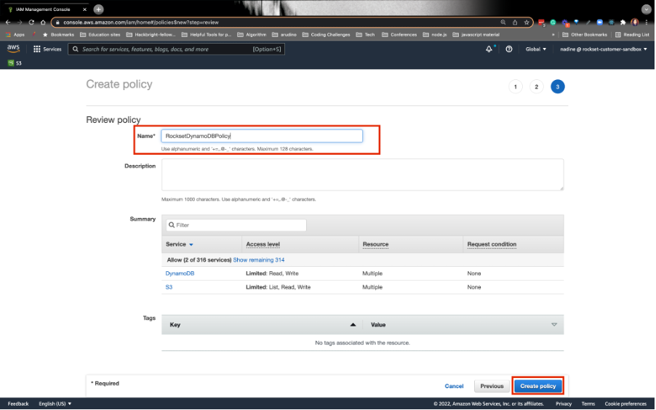Image resolution: width=656 pixels, height=410 pixels.
Task: Click the red badge extension icon
Action: (541, 23)
